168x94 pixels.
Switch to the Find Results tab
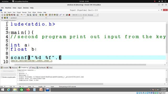click(41, 68)
